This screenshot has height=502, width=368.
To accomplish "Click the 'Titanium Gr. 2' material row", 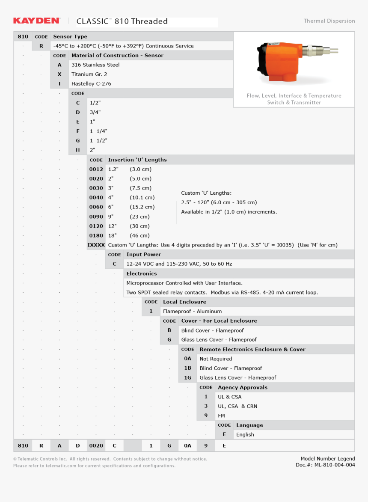I will [x=89, y=74].
